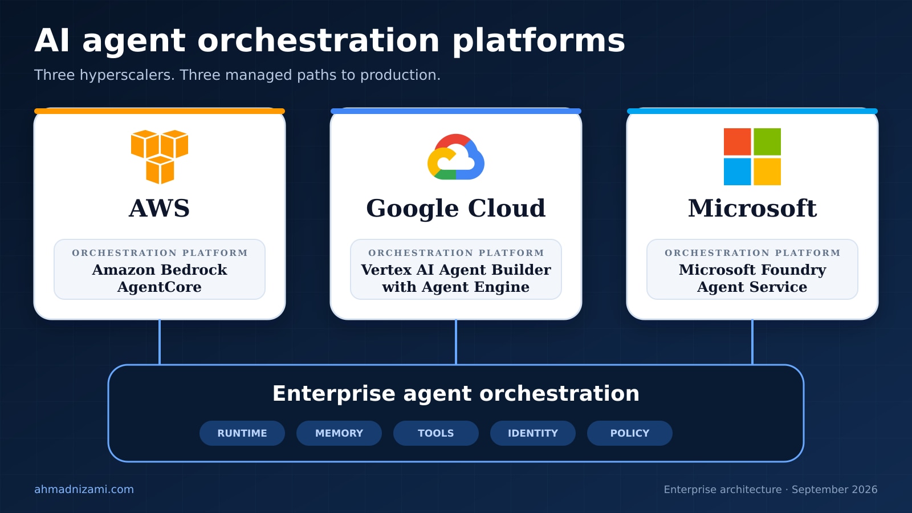This screenshot has height=513, width=912.
Task: Select the RUNTIME pill
Action: (242, 433)
